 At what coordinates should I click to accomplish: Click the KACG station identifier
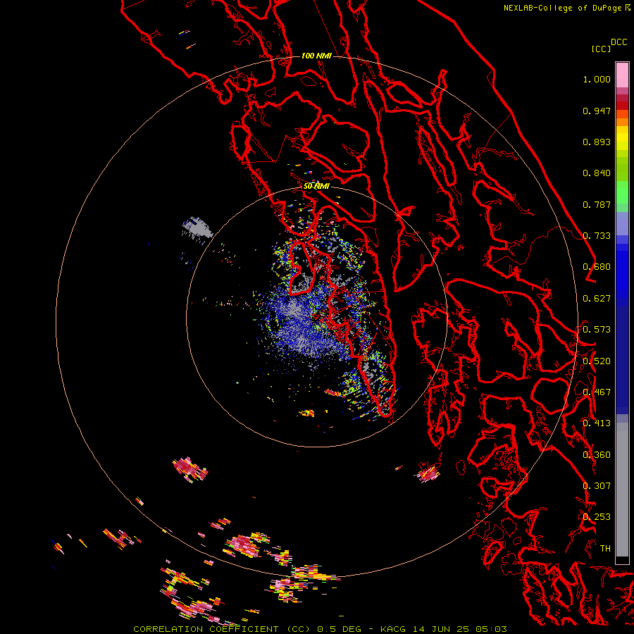click(x=392, y=629)
